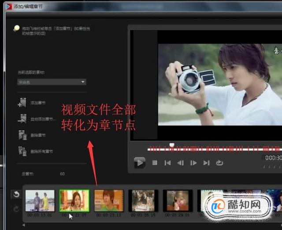The width and height of the screenshot is (282, 230).
Task: Click the 当前选取的素材 label
Action: (x=31, y=72)
